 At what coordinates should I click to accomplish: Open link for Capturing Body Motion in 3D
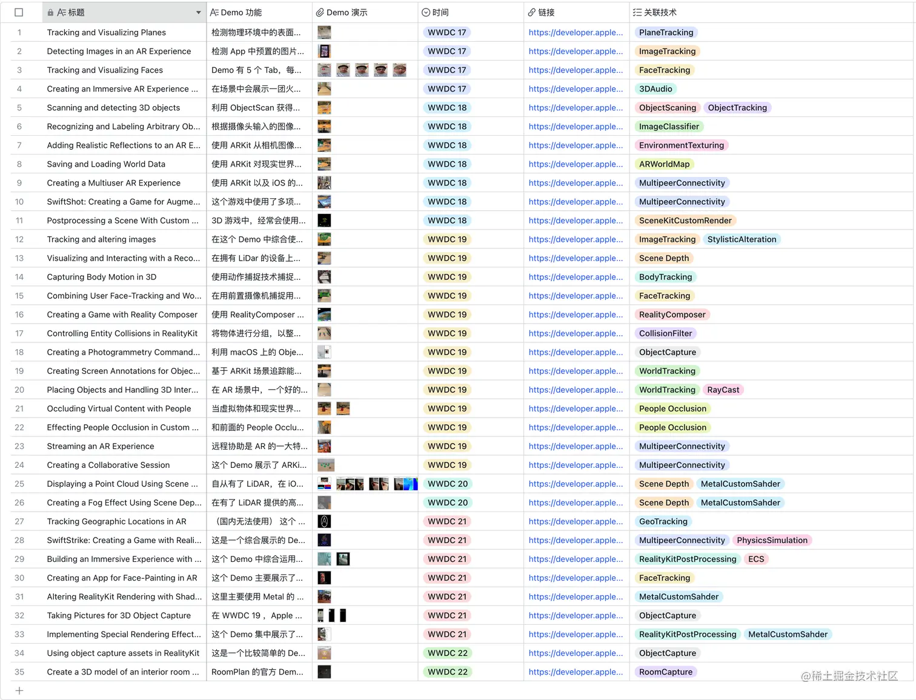tap(576, 277)
